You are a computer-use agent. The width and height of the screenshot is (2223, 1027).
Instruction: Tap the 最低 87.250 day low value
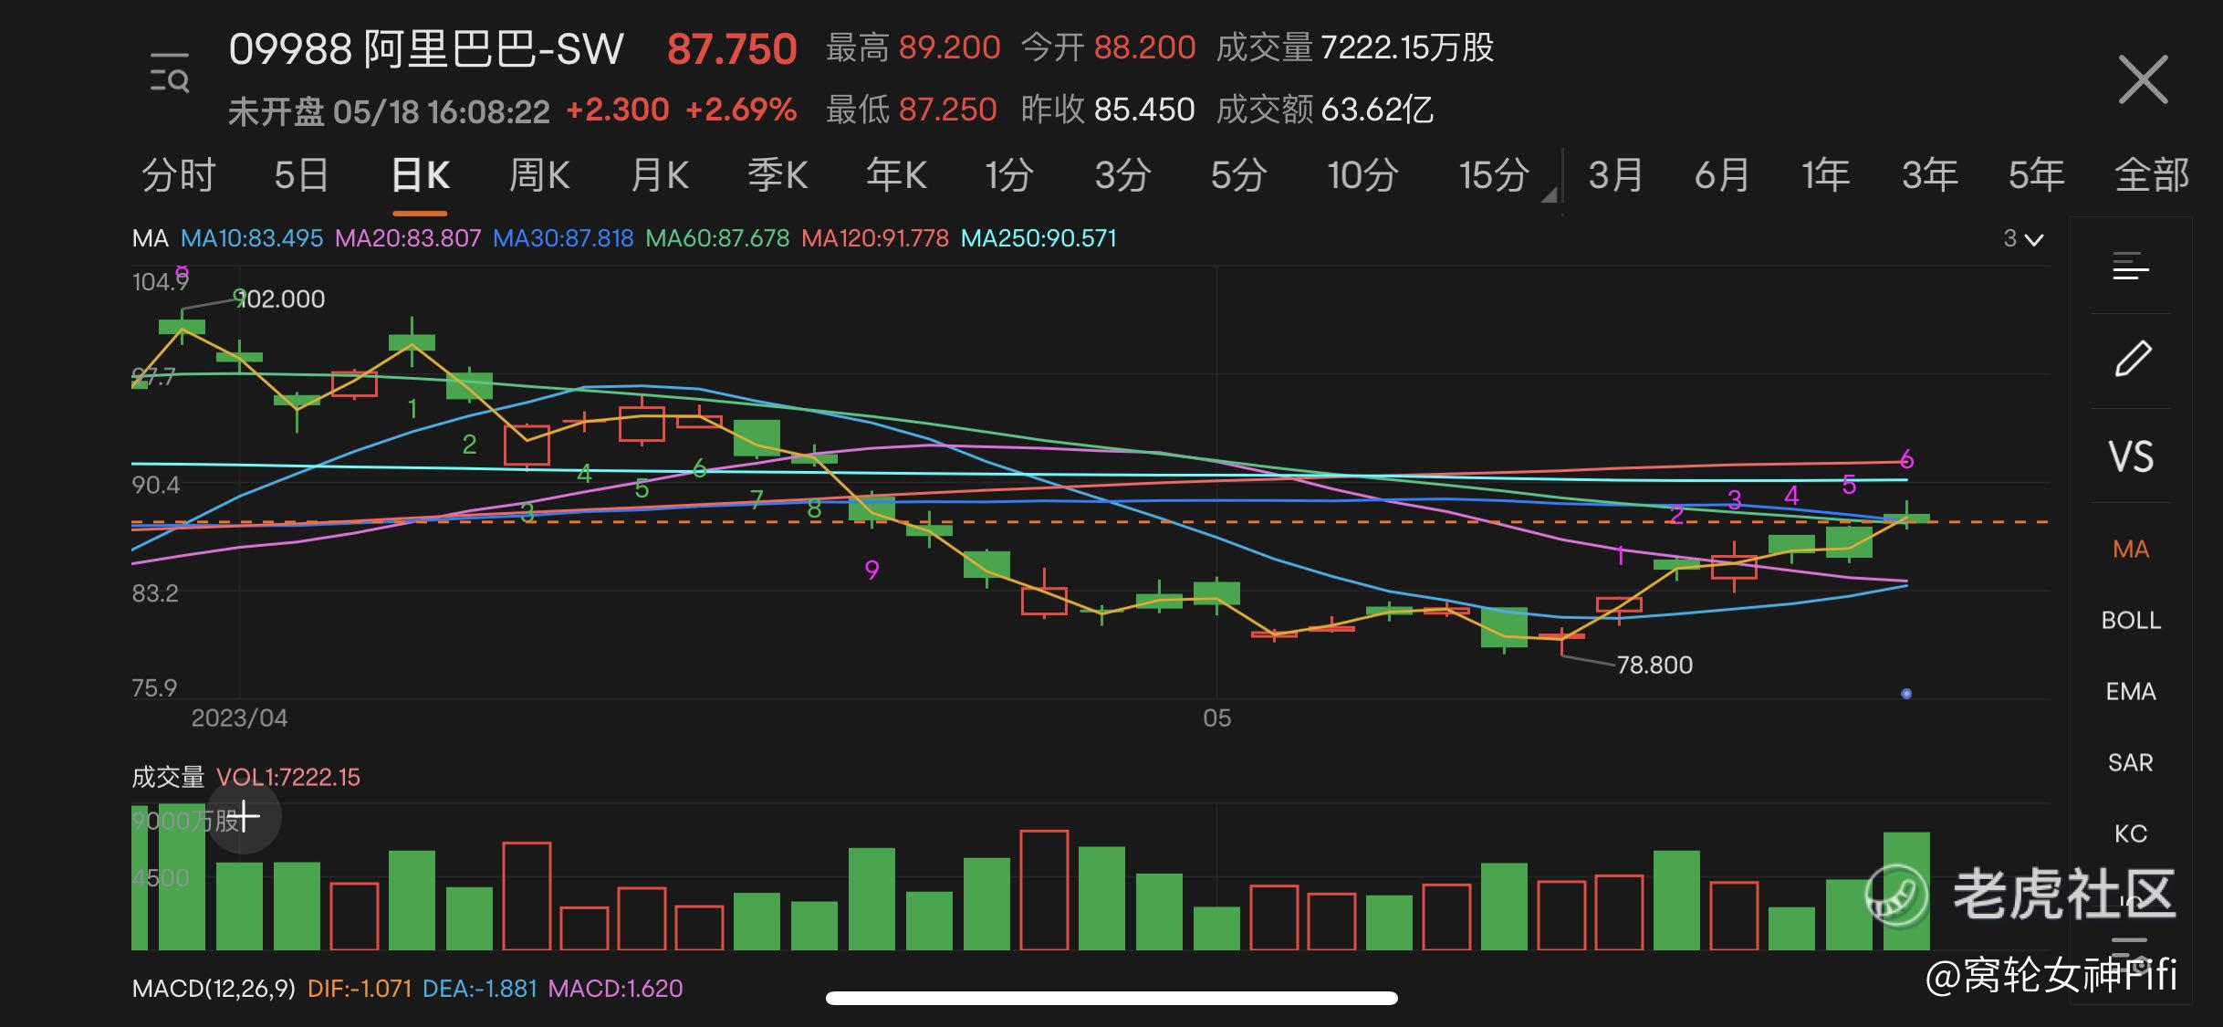tap(912, 110)
